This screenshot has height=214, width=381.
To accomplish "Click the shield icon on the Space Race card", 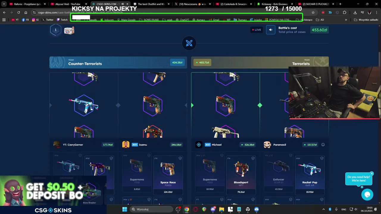I will pos(180,158).
